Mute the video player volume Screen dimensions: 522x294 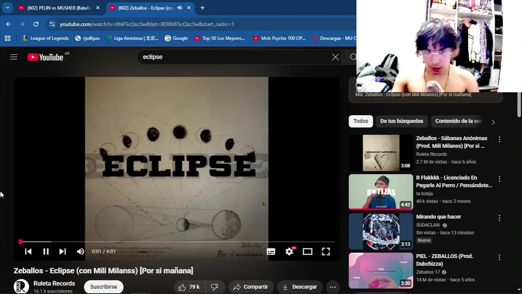pyautogui.click(x=80, y=252)
